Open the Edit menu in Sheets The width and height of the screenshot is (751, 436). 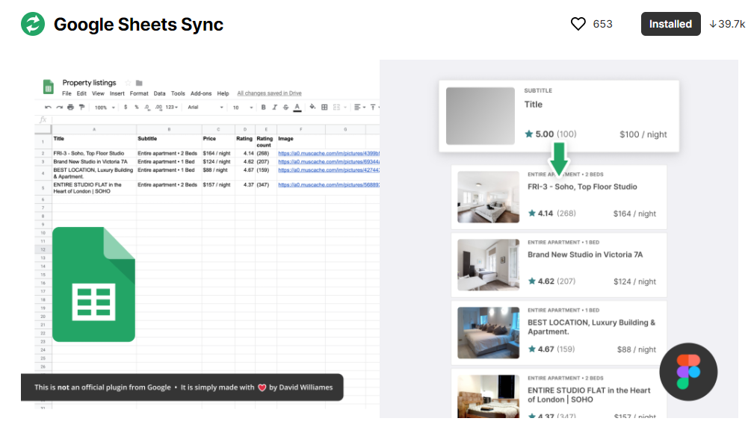point(81,93)
